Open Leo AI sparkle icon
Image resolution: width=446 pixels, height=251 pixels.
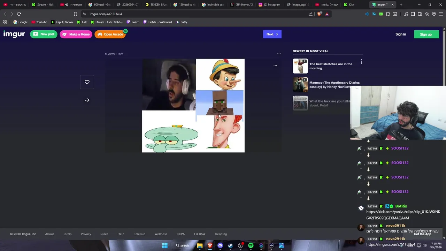427,14
